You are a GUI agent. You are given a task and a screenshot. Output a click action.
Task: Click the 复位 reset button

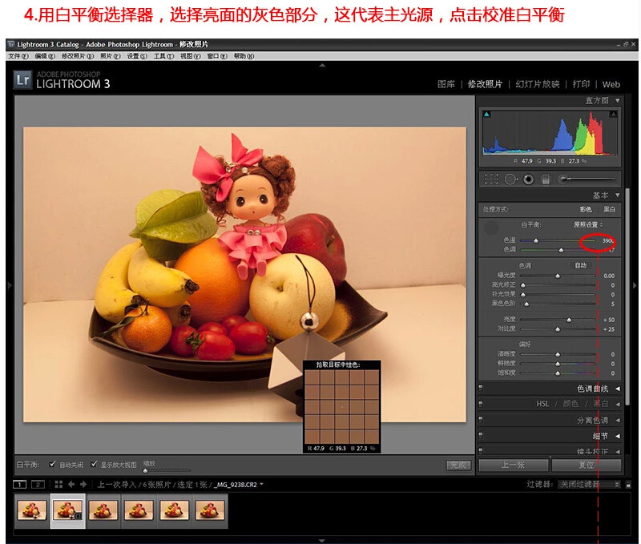point(587,465)
